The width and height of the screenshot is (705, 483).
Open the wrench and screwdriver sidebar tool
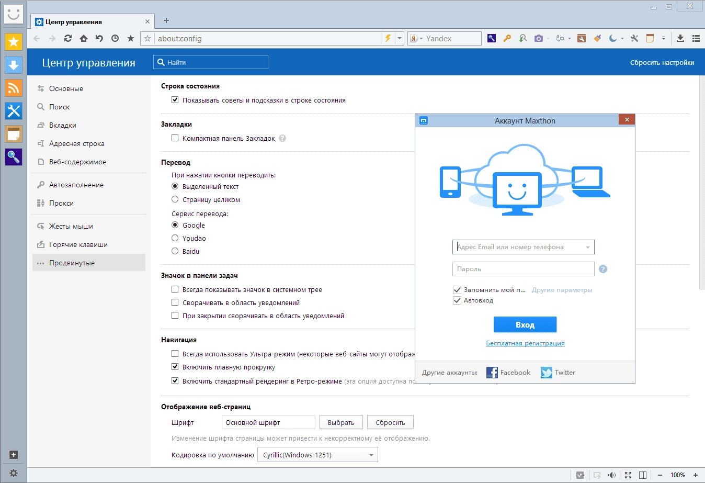tap(14, 111)
